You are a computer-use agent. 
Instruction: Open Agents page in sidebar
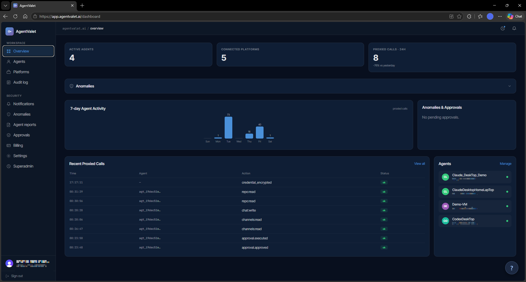28,61
